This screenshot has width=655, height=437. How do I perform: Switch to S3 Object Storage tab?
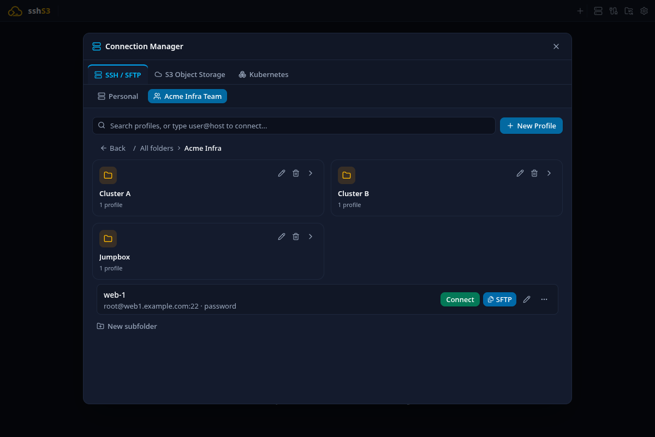coord(190,75)
